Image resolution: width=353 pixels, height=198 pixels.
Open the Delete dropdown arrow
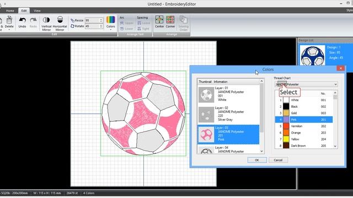[x=9, y=29]
